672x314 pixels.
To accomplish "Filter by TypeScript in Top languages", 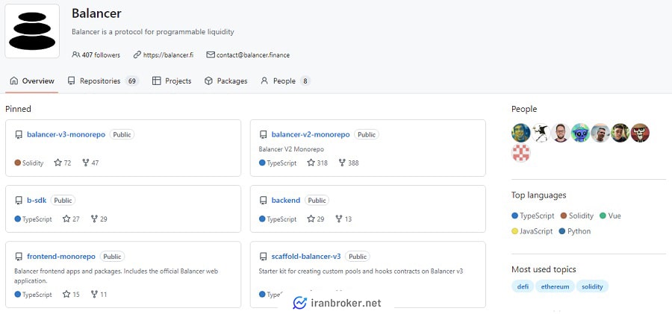I will click(532, 216).
